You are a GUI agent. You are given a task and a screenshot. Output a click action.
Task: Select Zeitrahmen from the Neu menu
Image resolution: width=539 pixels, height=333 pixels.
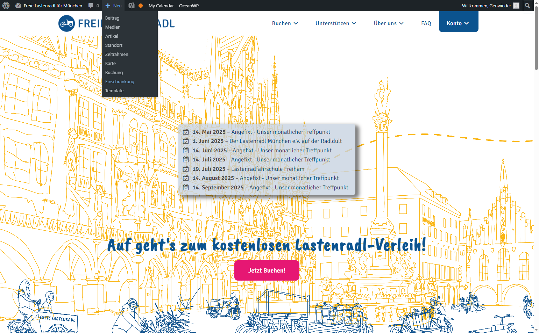(x=130, y=54)
